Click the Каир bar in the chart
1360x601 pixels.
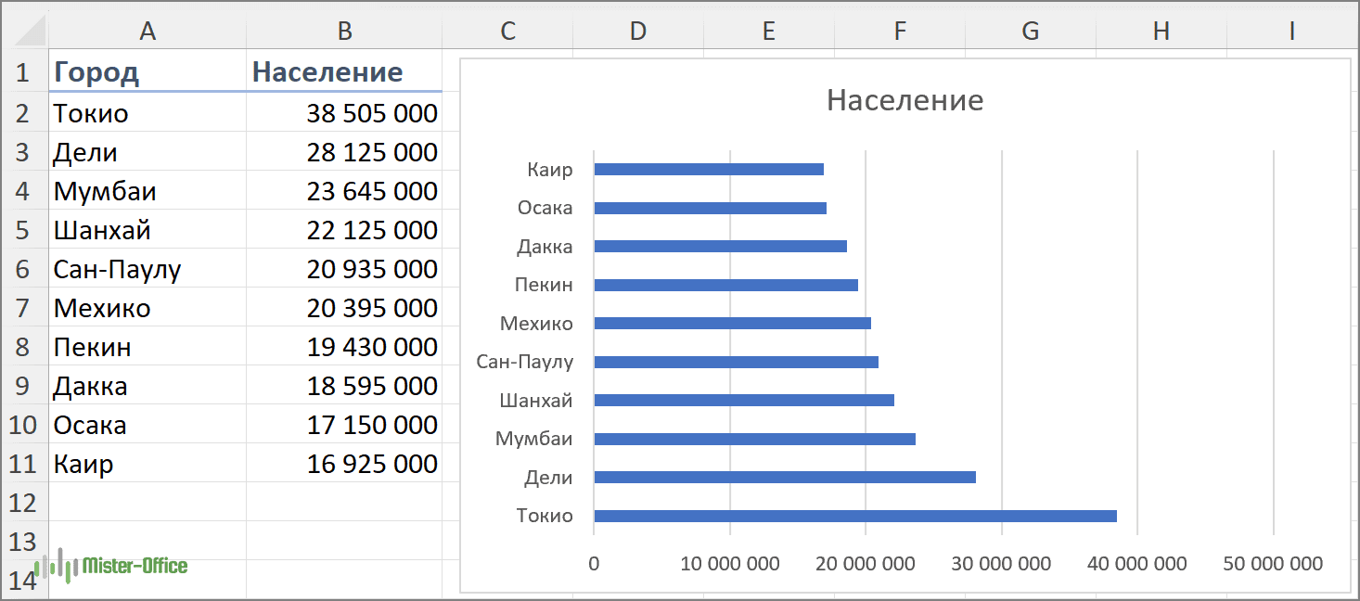click(x=709, y=169)
